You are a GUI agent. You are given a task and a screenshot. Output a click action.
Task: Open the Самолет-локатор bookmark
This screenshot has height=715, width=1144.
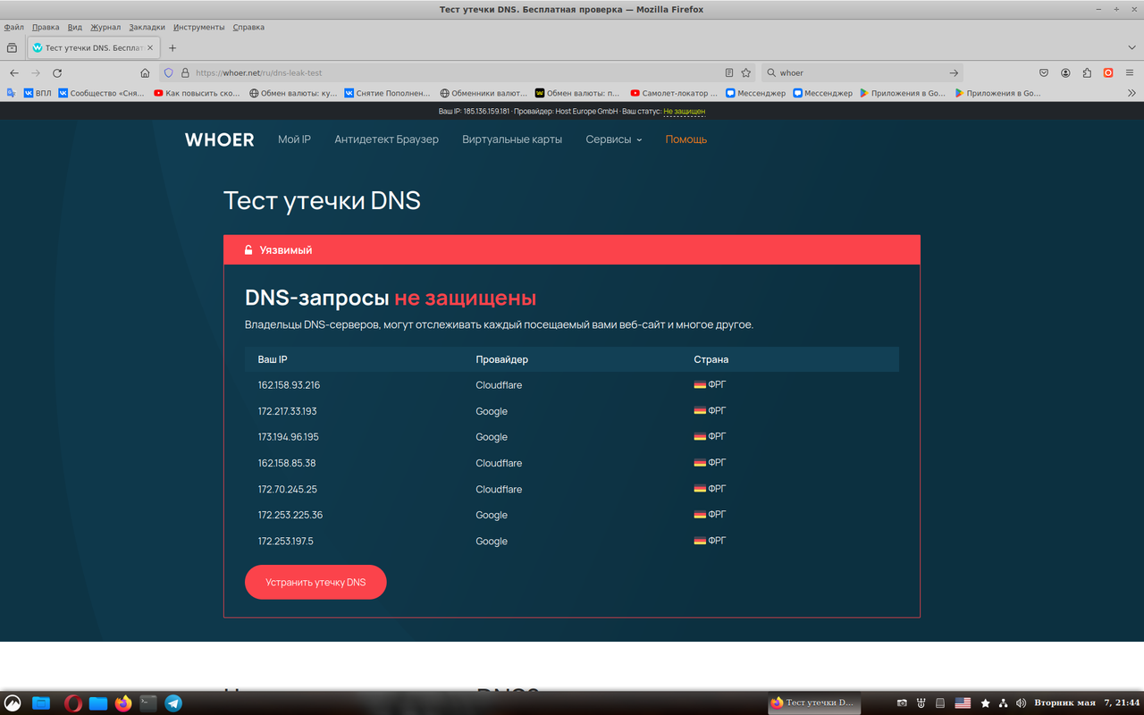(674, 93)
